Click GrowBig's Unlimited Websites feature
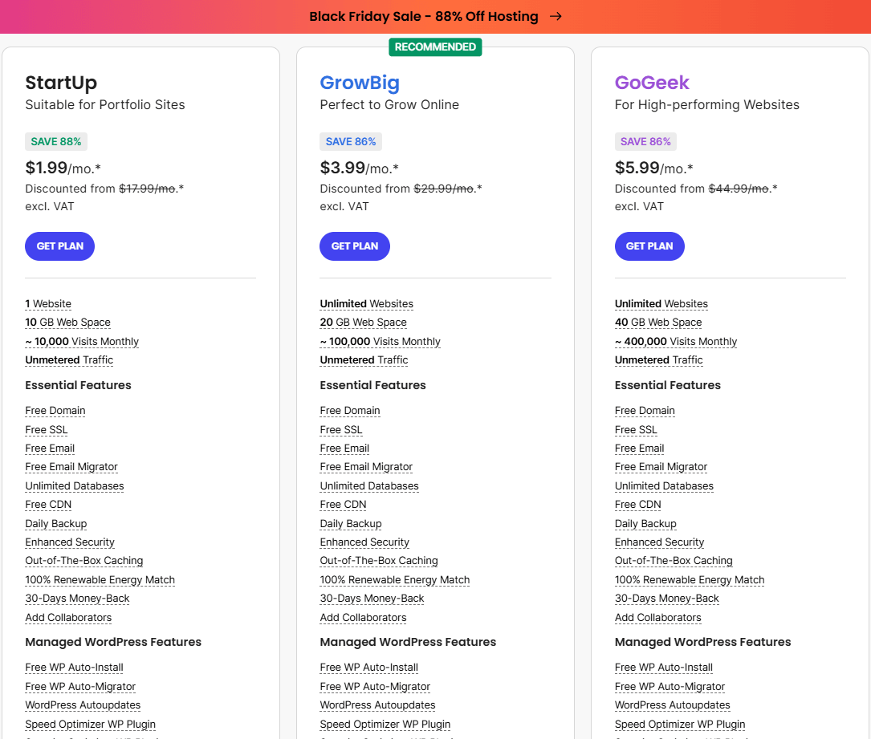This screenshot has width=871, height=739. pyautogui.click(x=366, y=304)
